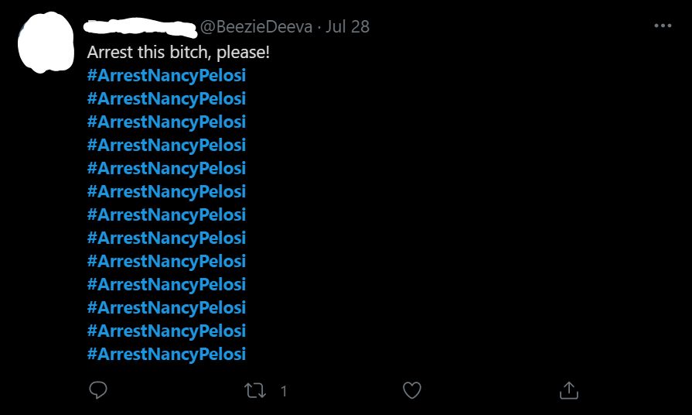
Task: Open the last #ArrestNancyPelosi hashtag
Action: [x=166, y=355]
